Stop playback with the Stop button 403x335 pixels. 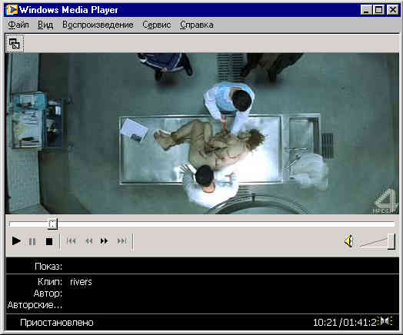point(49,241)
